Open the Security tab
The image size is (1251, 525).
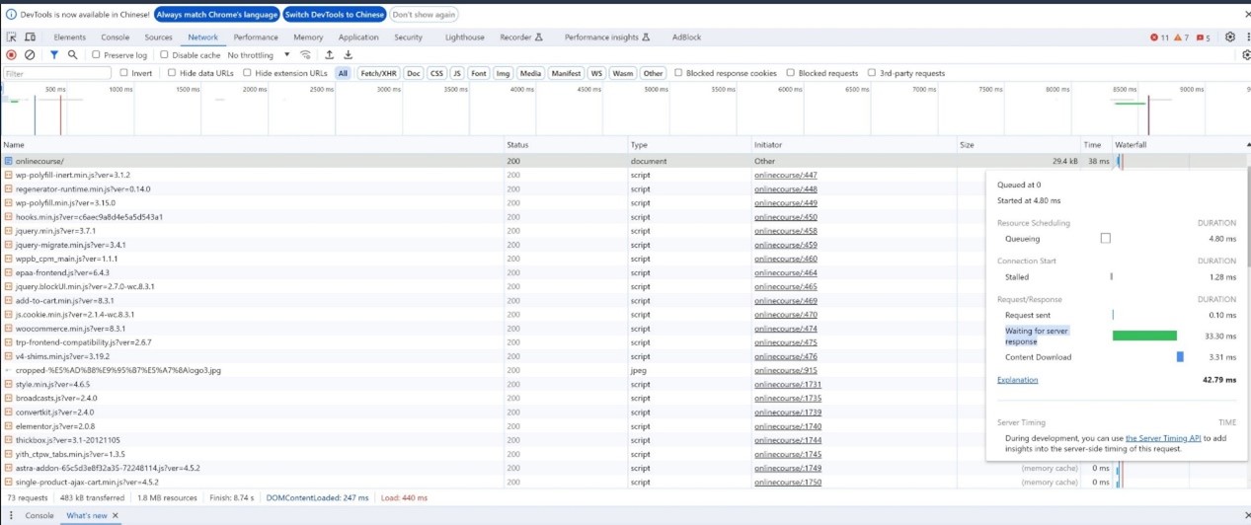pyautogui.click(x=408, y=37)
